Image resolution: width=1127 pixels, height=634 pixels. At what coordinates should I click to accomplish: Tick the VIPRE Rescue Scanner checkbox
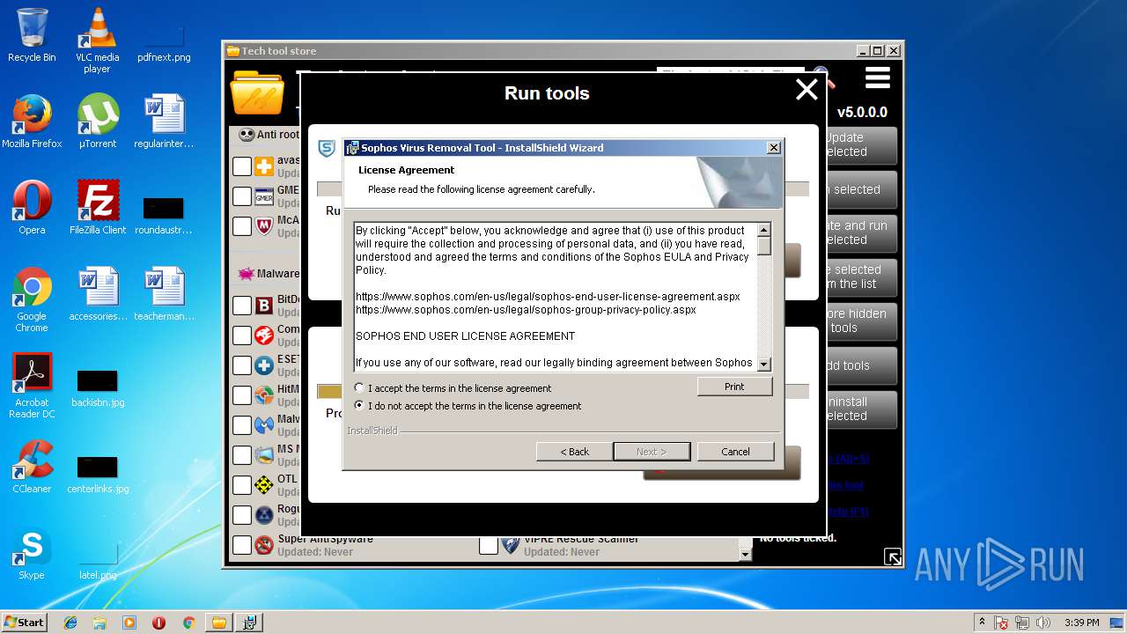[x=489, y=545]
